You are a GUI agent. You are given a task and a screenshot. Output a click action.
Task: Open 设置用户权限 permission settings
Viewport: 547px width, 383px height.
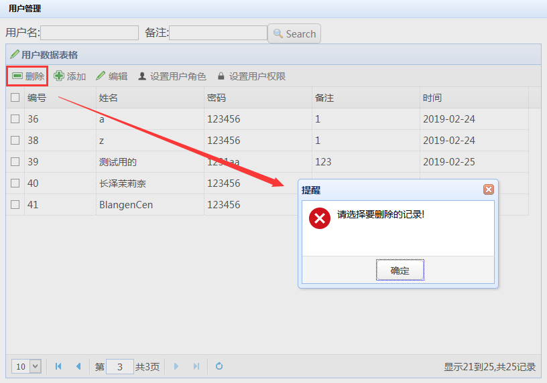coord(251,76)
